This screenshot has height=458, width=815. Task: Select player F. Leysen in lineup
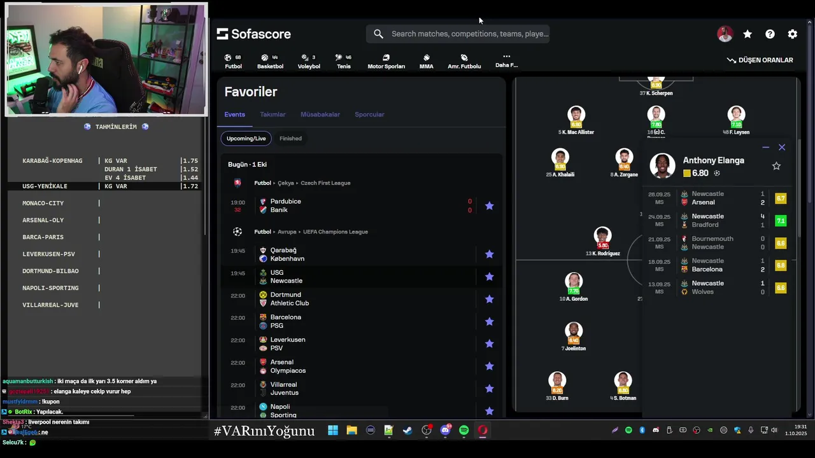click(x=736, y=120)
